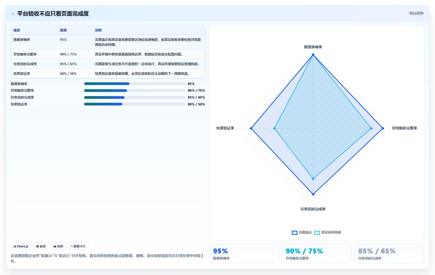Click the summary paragraph starting 这张图提醒企业
The height and width of the screenshot is (275, 435).
pyautogui.click(x=107, y=258)
